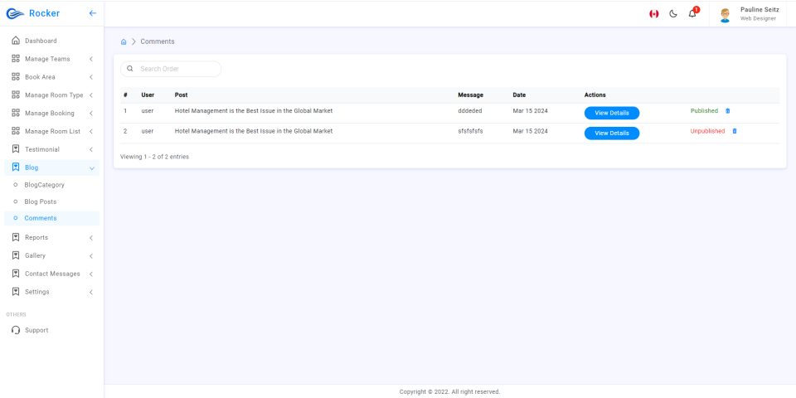Open Support with the headset icon

[x=51, y=330]
